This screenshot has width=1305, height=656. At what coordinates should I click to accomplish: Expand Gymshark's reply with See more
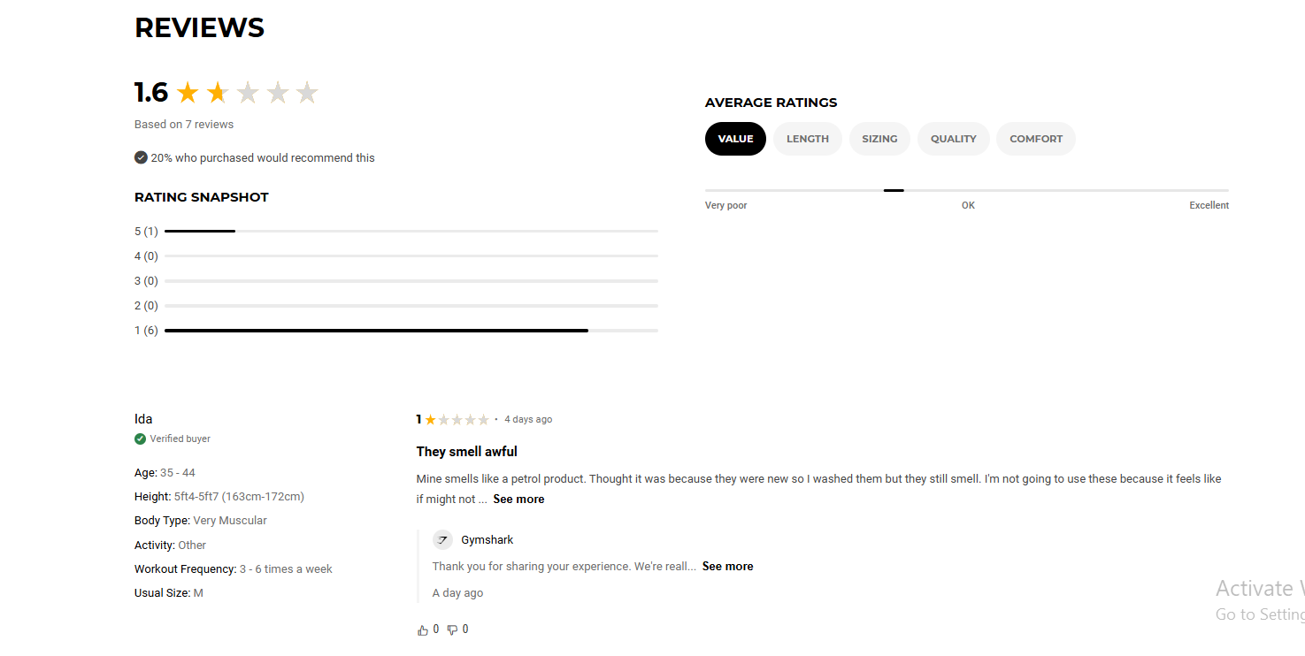coord(727,567)
